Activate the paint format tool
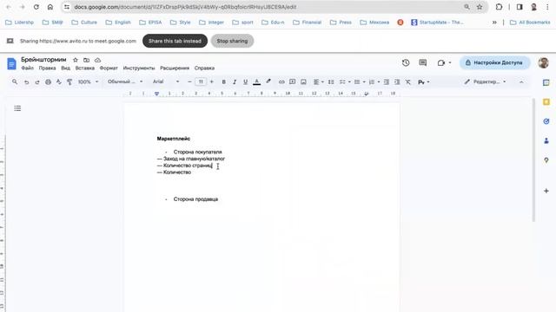This screenshot has width=556, height=312. click(69, 82)
